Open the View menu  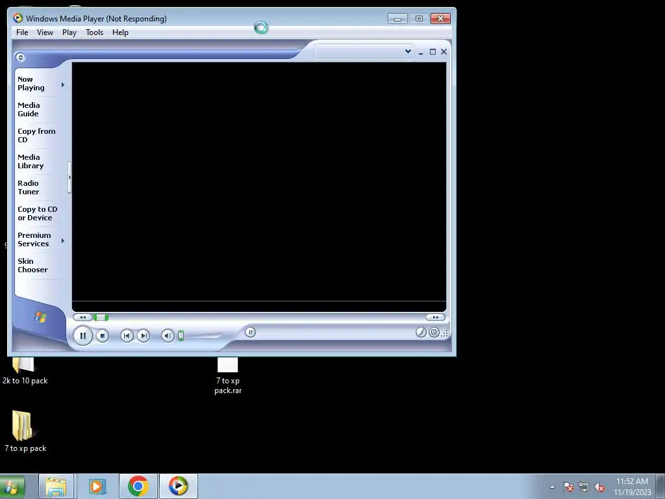pos(45,32)
